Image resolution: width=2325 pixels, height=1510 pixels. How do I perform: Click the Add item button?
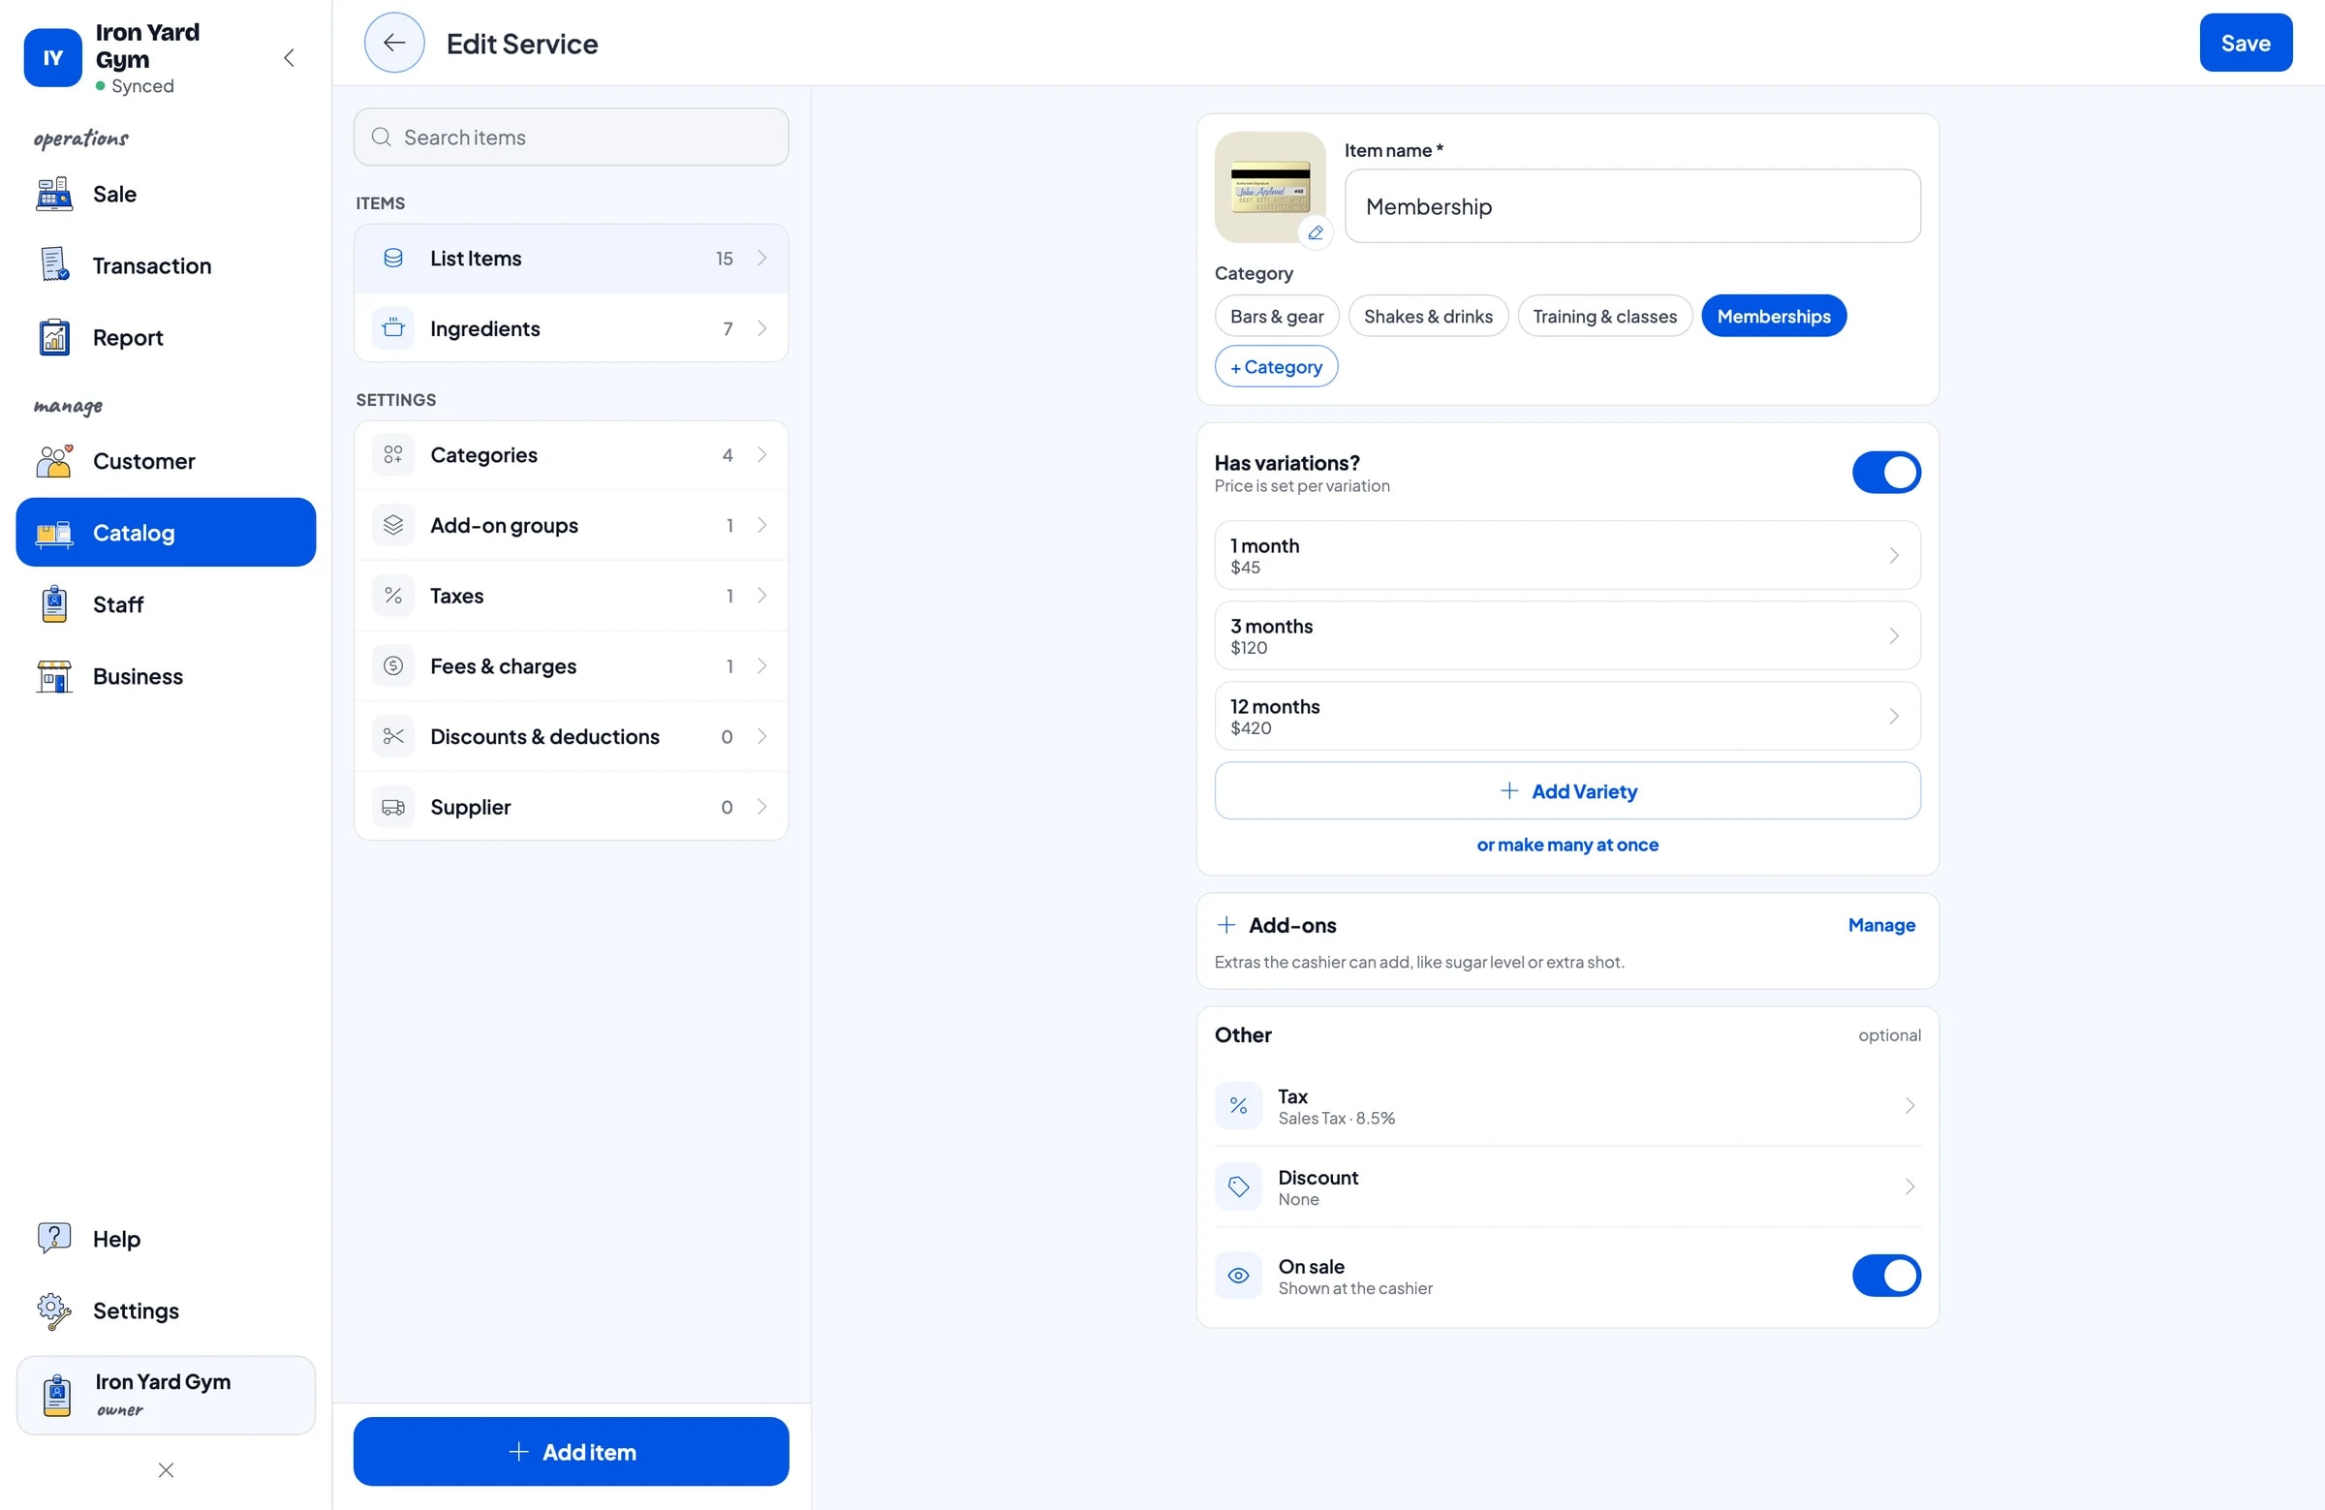pyautogui.click(x=571, y=1450)
